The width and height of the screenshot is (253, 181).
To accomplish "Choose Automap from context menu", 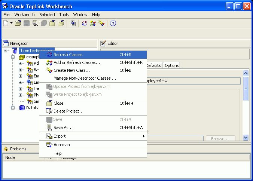I will [93, 145].
